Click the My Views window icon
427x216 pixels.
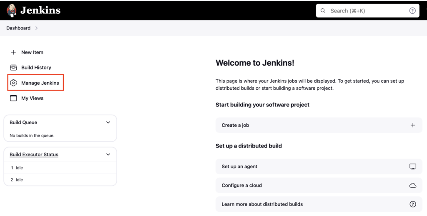pos(13,98)
